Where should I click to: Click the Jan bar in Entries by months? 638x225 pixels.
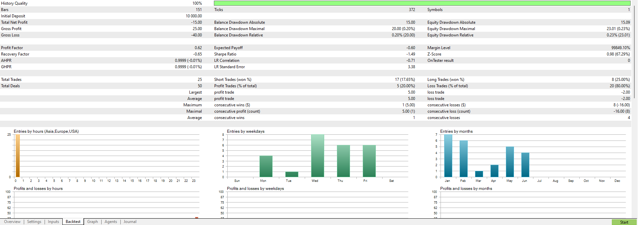point(448,156)
